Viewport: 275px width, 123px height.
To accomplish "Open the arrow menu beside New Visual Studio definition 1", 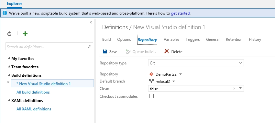I will [8, 82].
